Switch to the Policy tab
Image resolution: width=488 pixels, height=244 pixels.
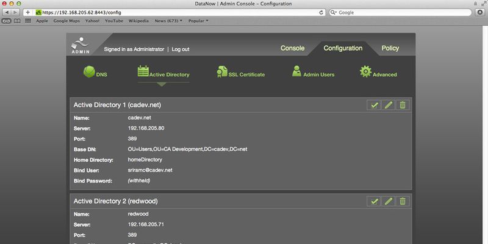pos(390,48)
